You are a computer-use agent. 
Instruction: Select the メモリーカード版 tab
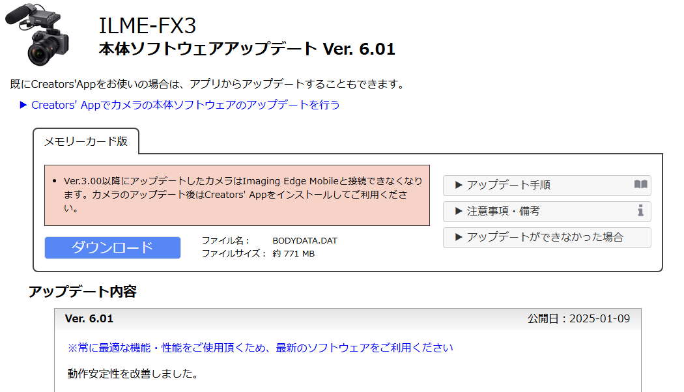click(86, 141)
